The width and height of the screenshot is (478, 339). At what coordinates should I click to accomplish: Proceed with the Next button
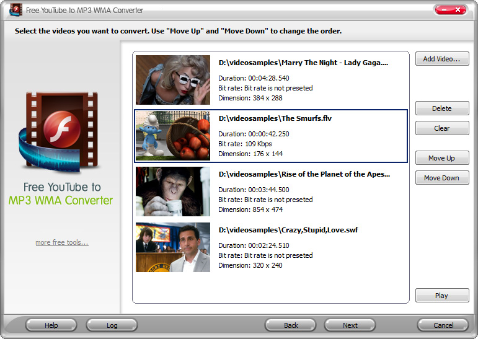point(350,325)
